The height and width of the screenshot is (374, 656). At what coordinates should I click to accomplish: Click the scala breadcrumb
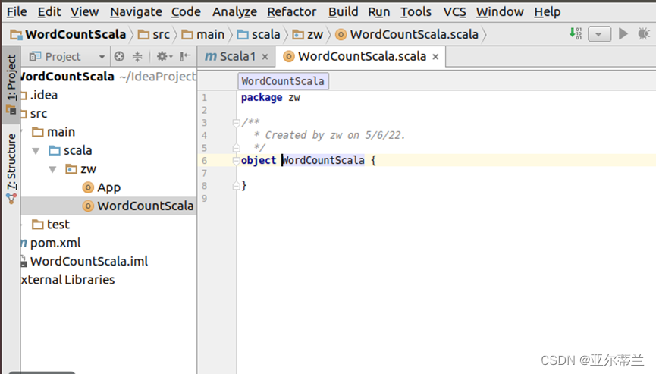(x=259, y=34)
